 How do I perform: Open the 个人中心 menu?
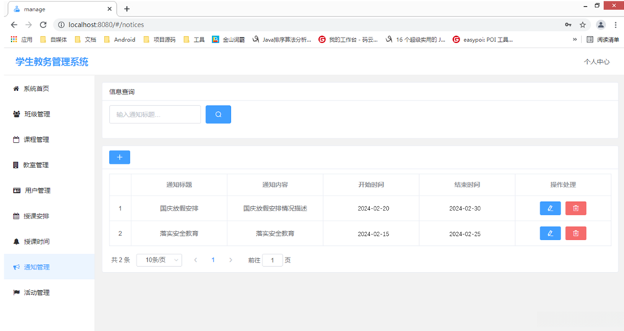pyautogui.click(x=597, y=62)
